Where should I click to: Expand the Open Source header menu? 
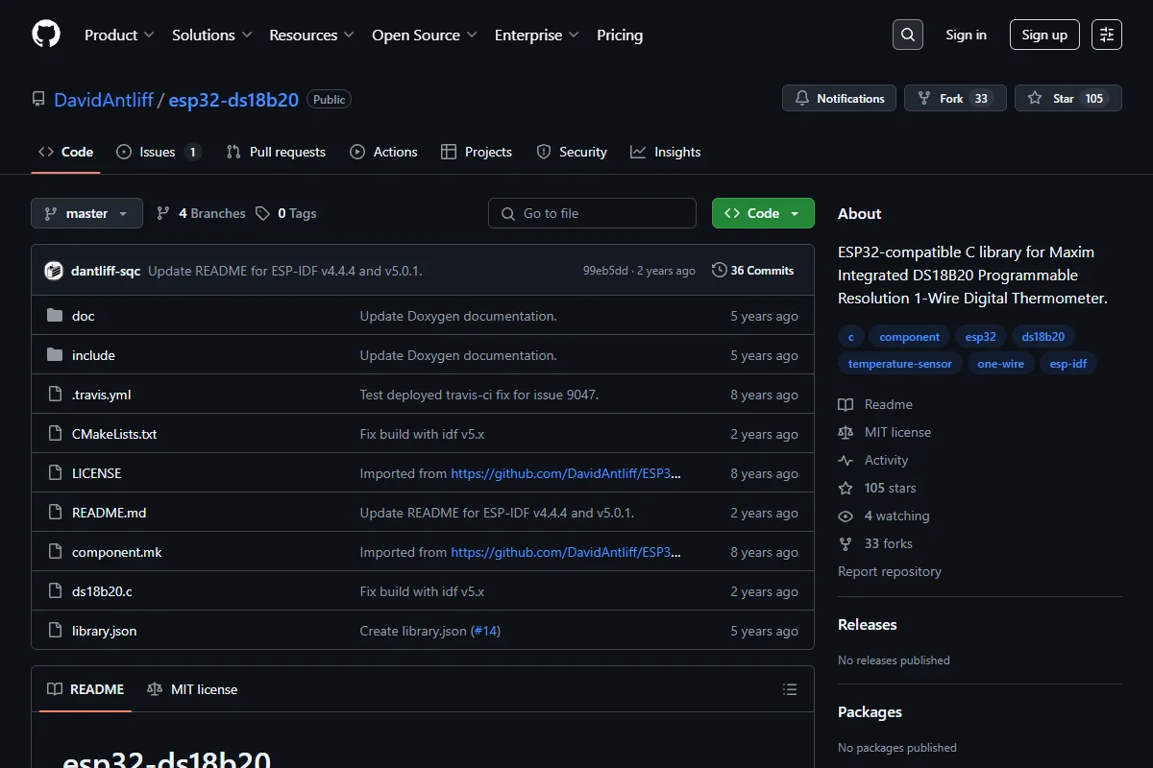425,35
